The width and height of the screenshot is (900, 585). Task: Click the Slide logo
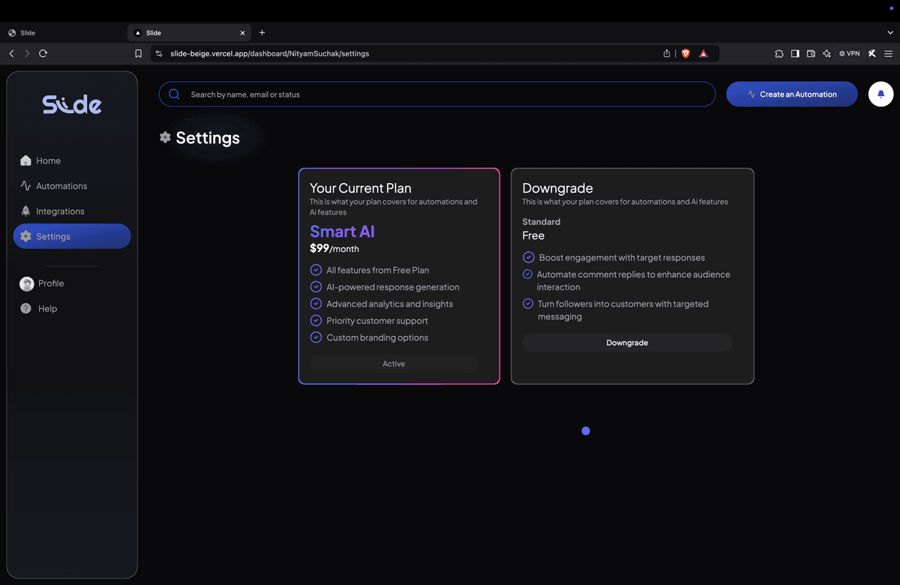(71, 104)
